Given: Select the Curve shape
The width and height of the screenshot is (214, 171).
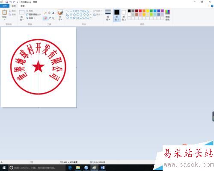Looking at the screenshot, I should point(71,11).
